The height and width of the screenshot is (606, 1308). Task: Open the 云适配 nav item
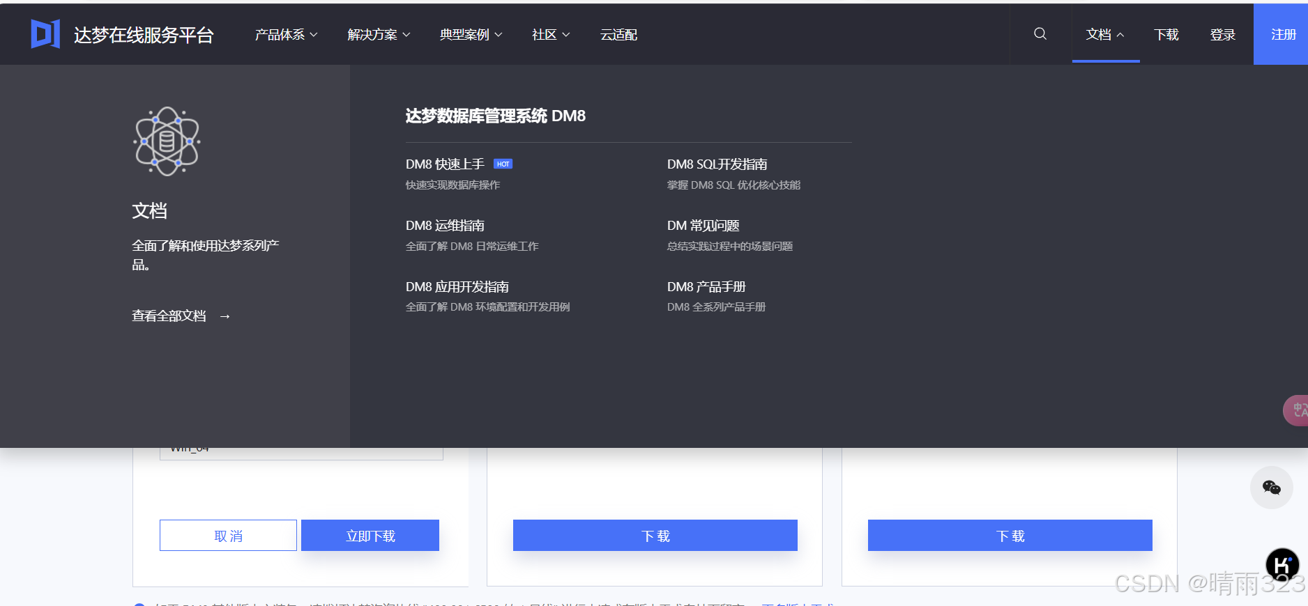point(618,35)
